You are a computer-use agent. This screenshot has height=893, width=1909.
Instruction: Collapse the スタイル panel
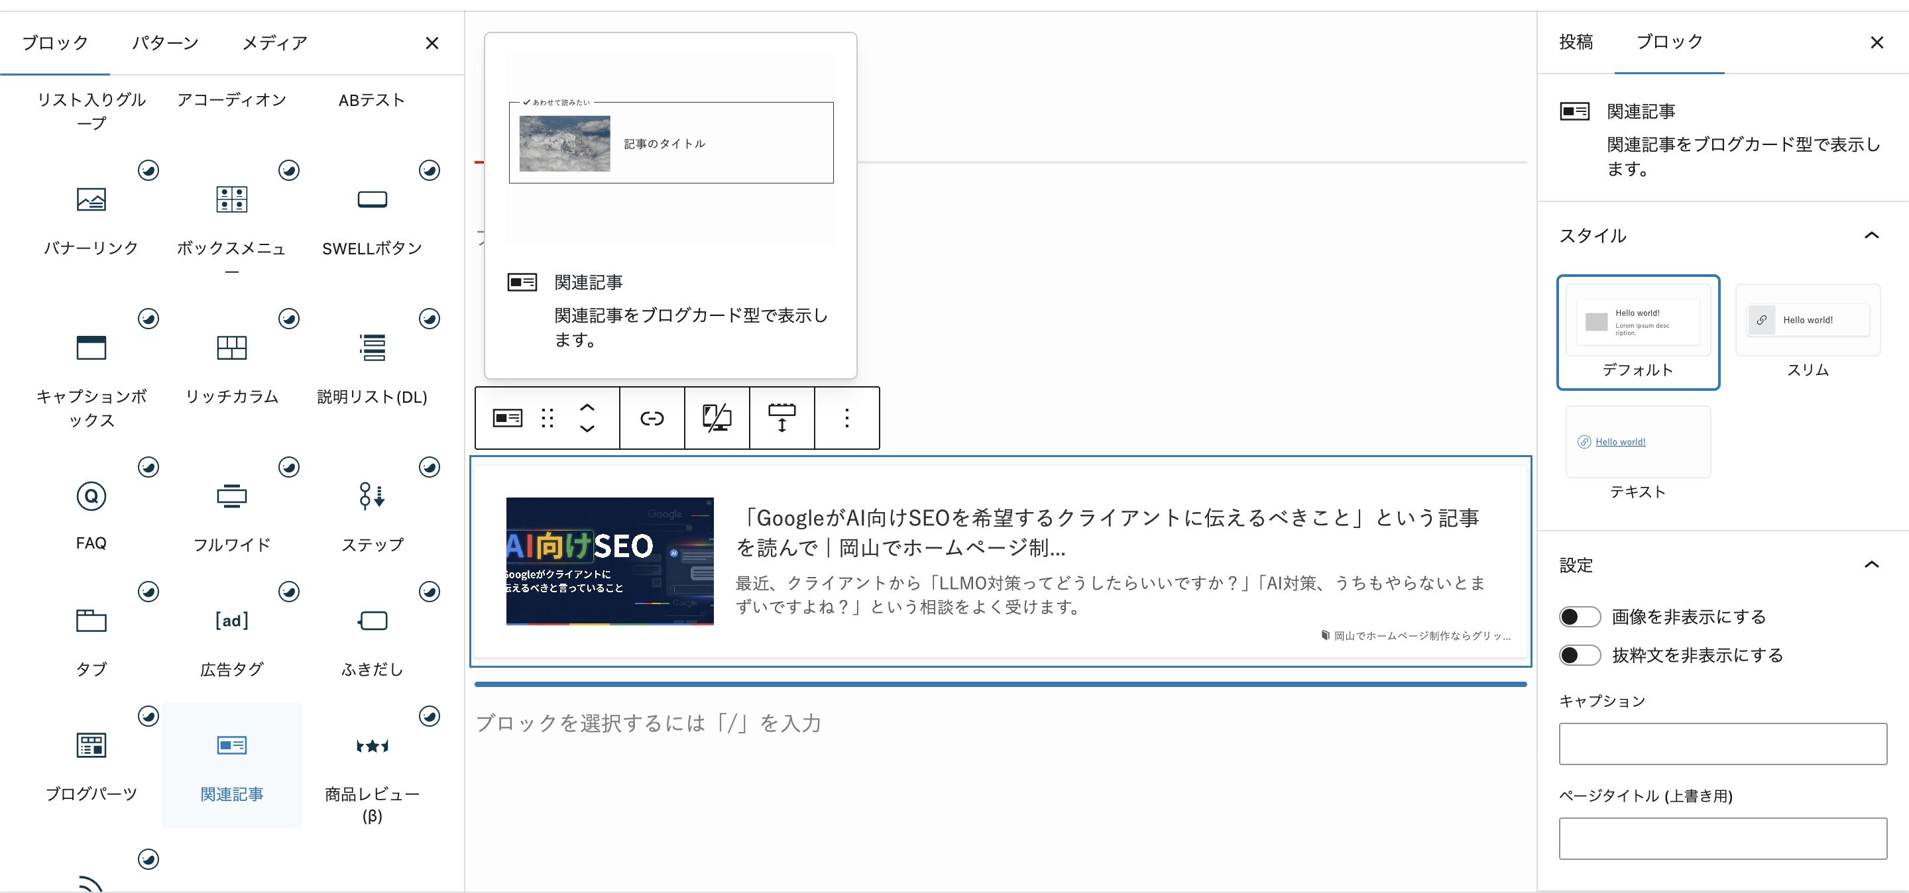tap(1871, 235)
